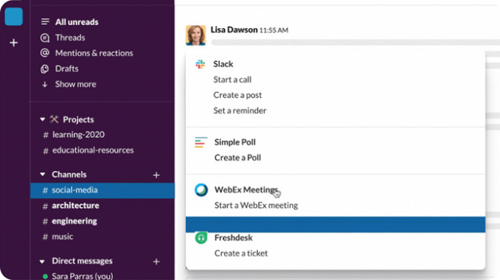The width and height of the screenshot is (500, 280).
Task: Click the Simple Poll heading
Action: click(x=235, y=142)
